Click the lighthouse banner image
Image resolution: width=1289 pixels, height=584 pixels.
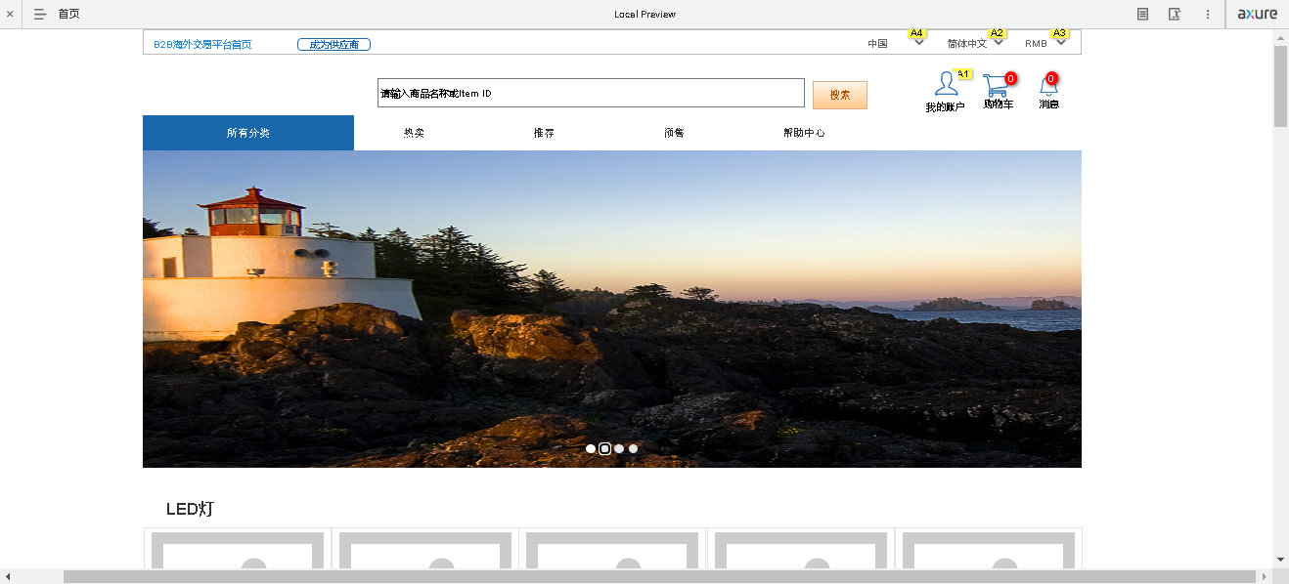[612, 309]
